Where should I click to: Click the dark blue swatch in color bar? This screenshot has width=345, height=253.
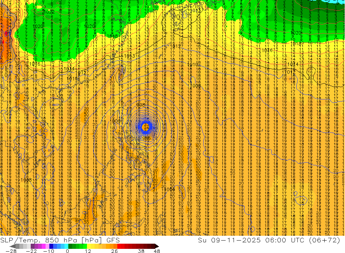[x=51, y=246]
